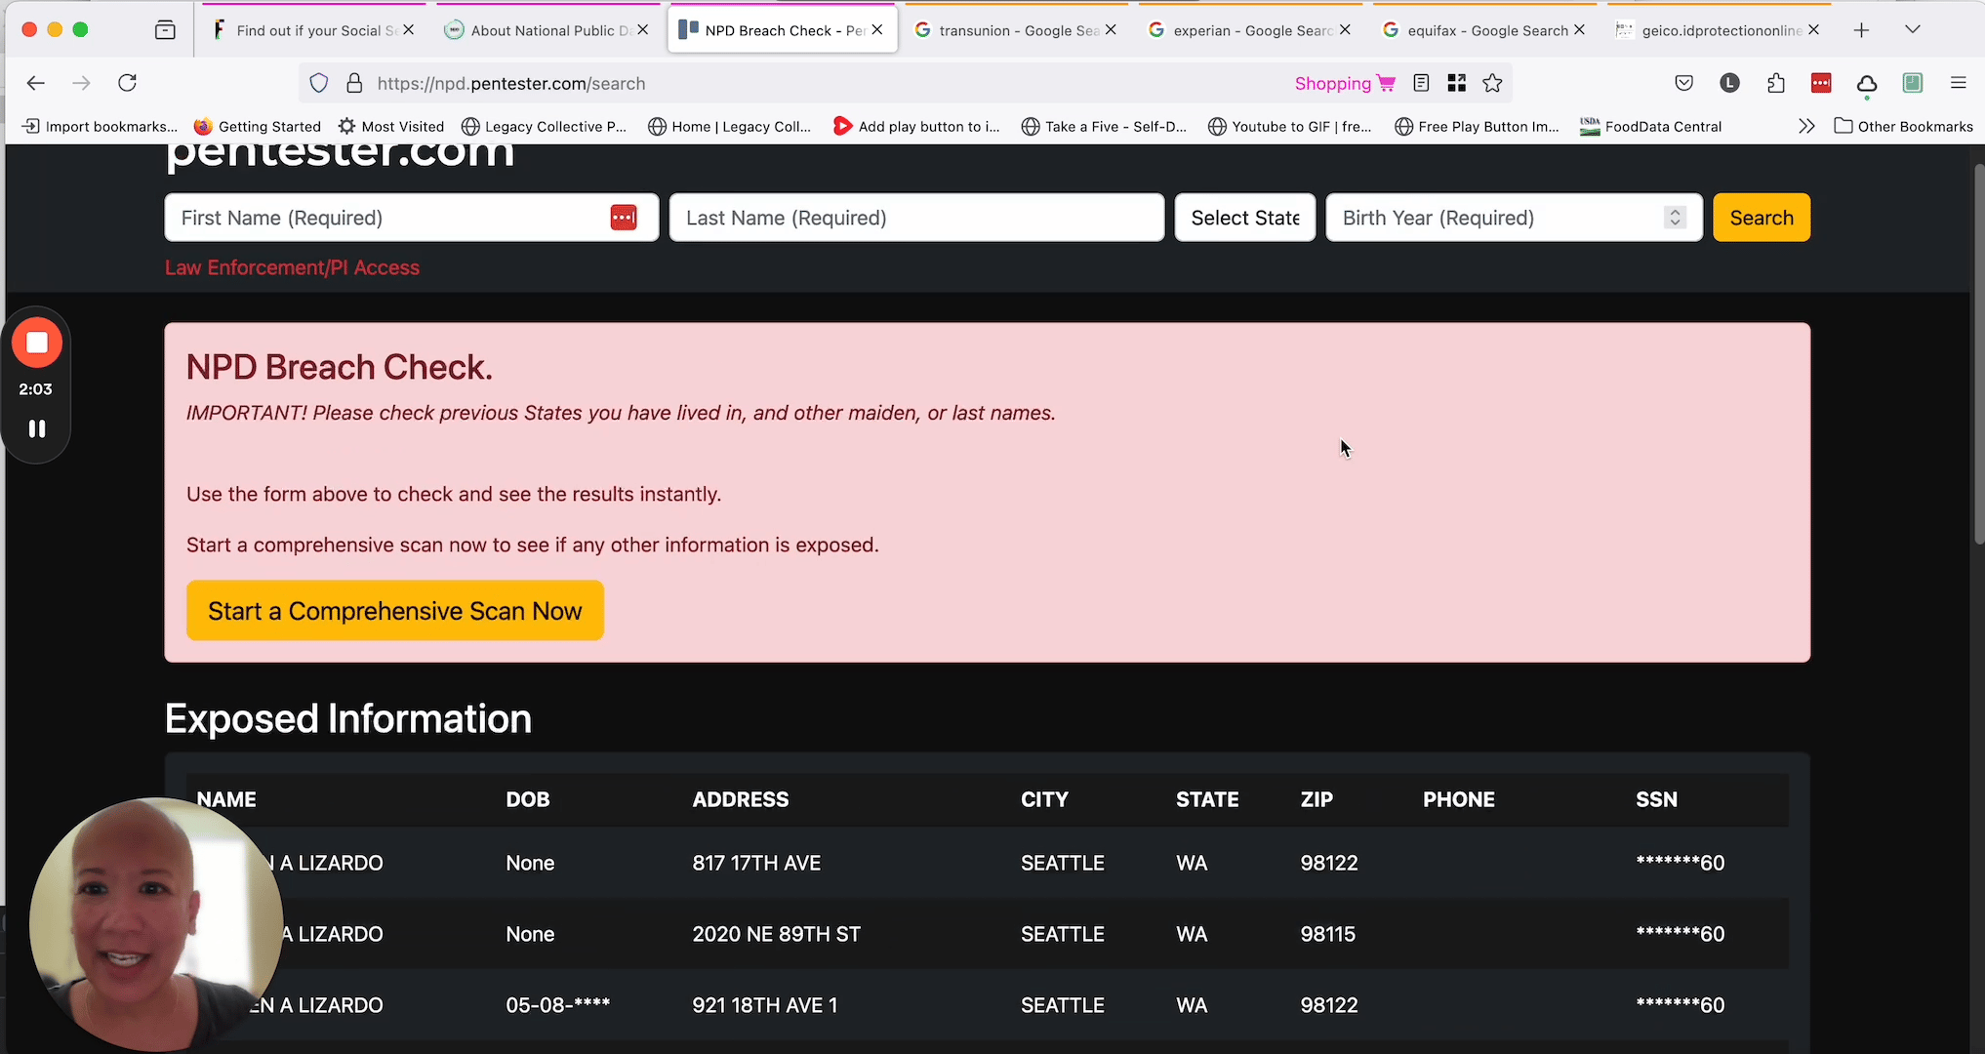This screenshot has width=1985, height=1054.
Task: Open the Firefox View tab-overview icon
Action: point(166,30)
